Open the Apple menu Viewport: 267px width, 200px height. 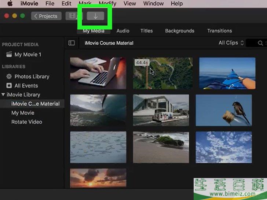(x=10, y=3)
